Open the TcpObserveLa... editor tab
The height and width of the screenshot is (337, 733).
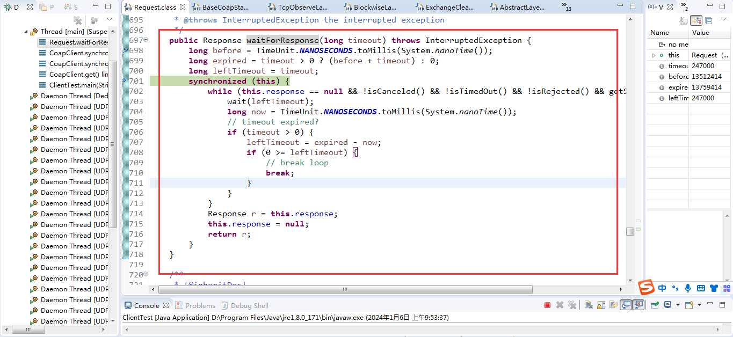tap(299, 8)
